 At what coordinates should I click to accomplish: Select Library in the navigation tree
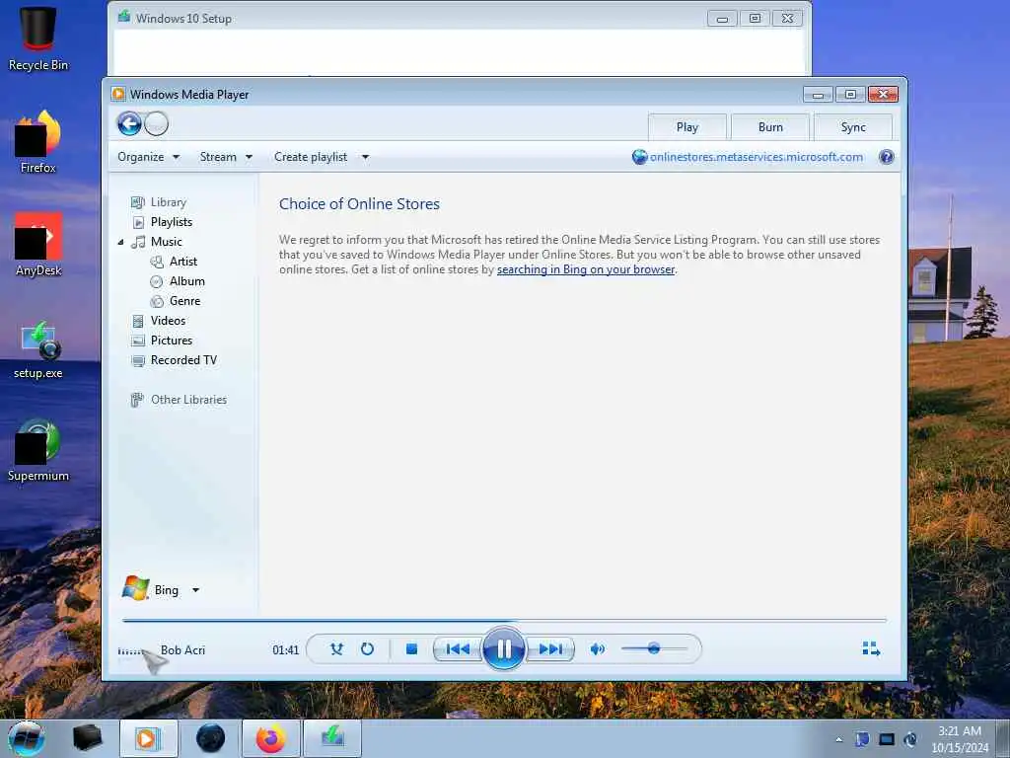click(168, 201)
